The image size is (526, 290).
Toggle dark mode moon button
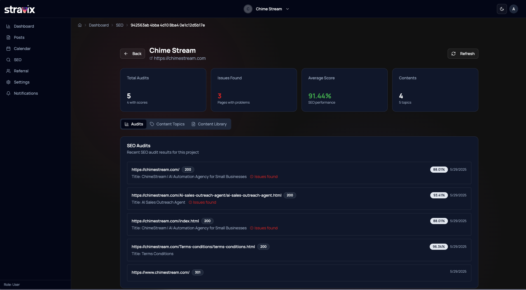coord(502,9)
